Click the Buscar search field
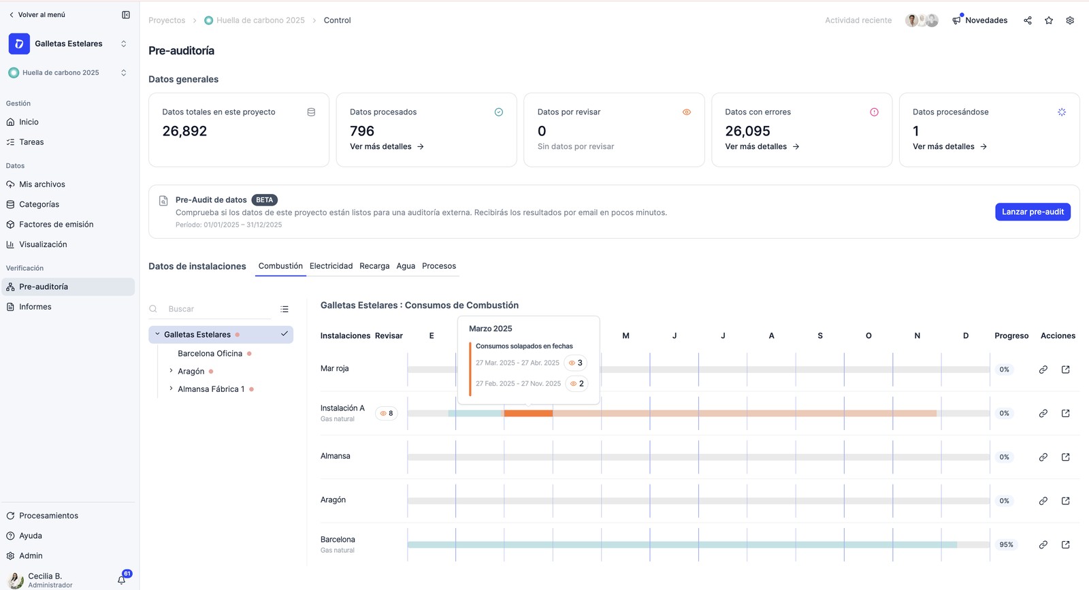Viewport: 1089px width, 590px height. [218, 309]
